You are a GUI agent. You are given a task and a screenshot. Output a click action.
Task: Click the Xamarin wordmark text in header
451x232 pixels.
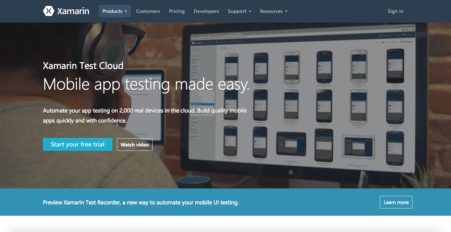click(x=73, y=11)
